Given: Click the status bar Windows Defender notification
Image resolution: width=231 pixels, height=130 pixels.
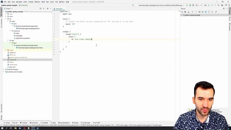Looking at the screenshot, I should pyautogui.click(x=82, y=125).
